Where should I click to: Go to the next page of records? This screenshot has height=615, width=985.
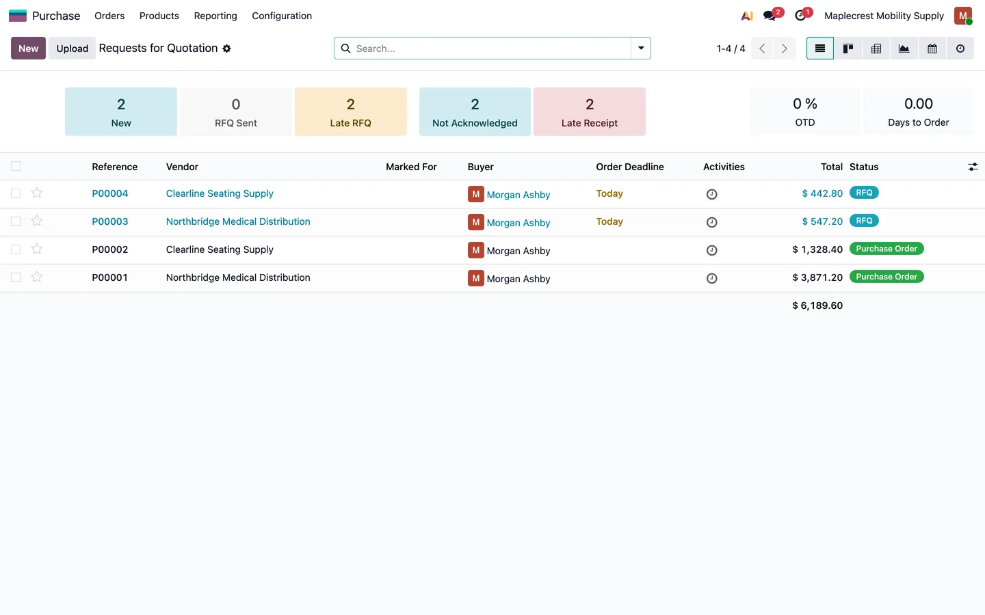click(785, 49)
